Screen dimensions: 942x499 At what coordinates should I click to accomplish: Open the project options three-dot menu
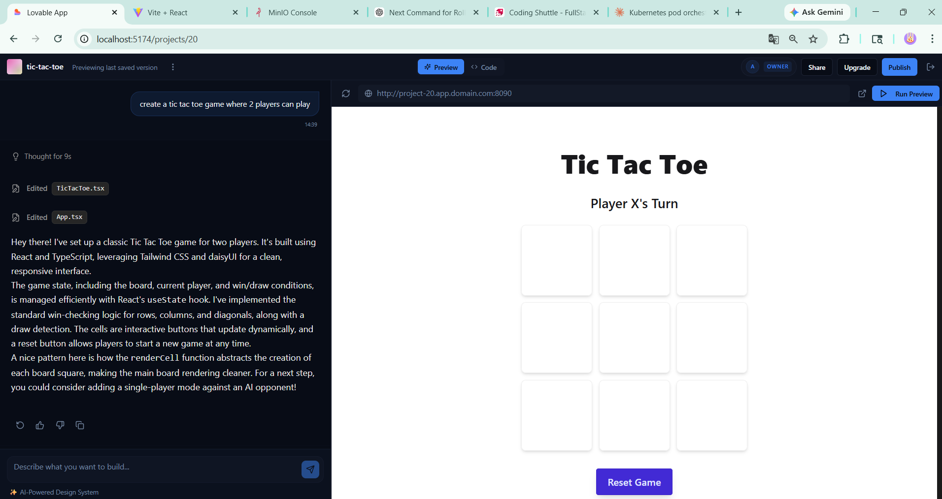(172, 67)
